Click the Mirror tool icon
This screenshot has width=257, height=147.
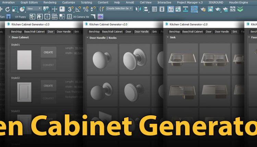[139, 9]
